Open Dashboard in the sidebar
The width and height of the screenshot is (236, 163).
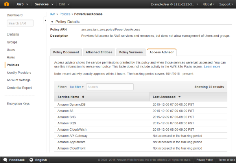15,15
